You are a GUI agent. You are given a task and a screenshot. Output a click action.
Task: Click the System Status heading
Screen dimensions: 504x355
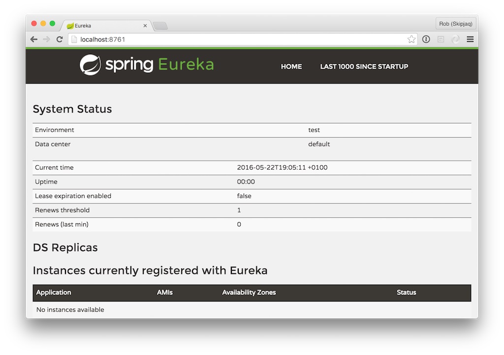point(72,109)
